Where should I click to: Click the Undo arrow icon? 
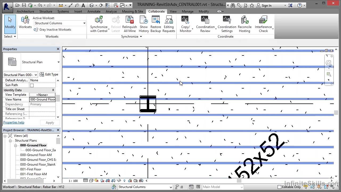[40, 5]
